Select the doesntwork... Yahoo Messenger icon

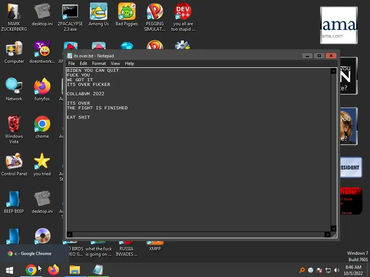tap(42, 52)
